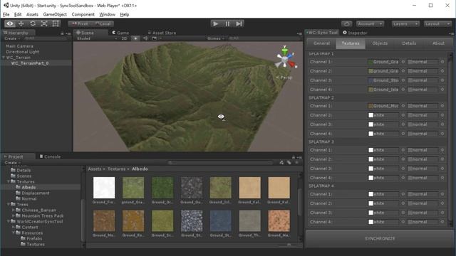The image size is (456, 256).
Task: Open the Objects tab in WC-Sync Tool
Action: (x=380, y=43)
